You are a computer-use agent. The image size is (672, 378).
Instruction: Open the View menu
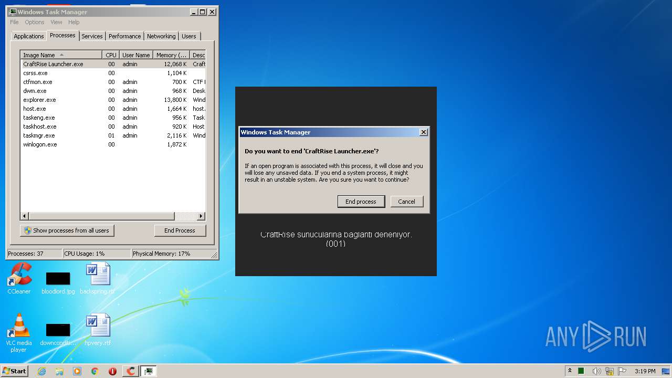pos(56,22)
